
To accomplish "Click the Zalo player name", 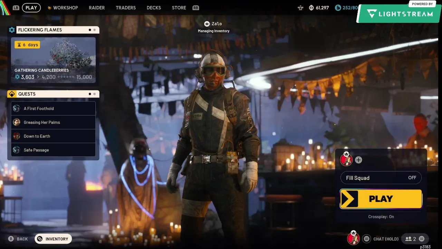I will coord(217,24).
